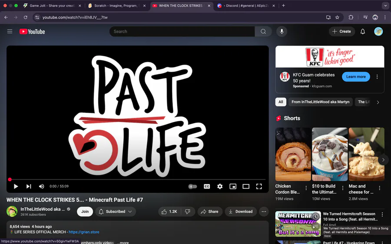Open $10 to Build the Ultimate short

[330, 154]
